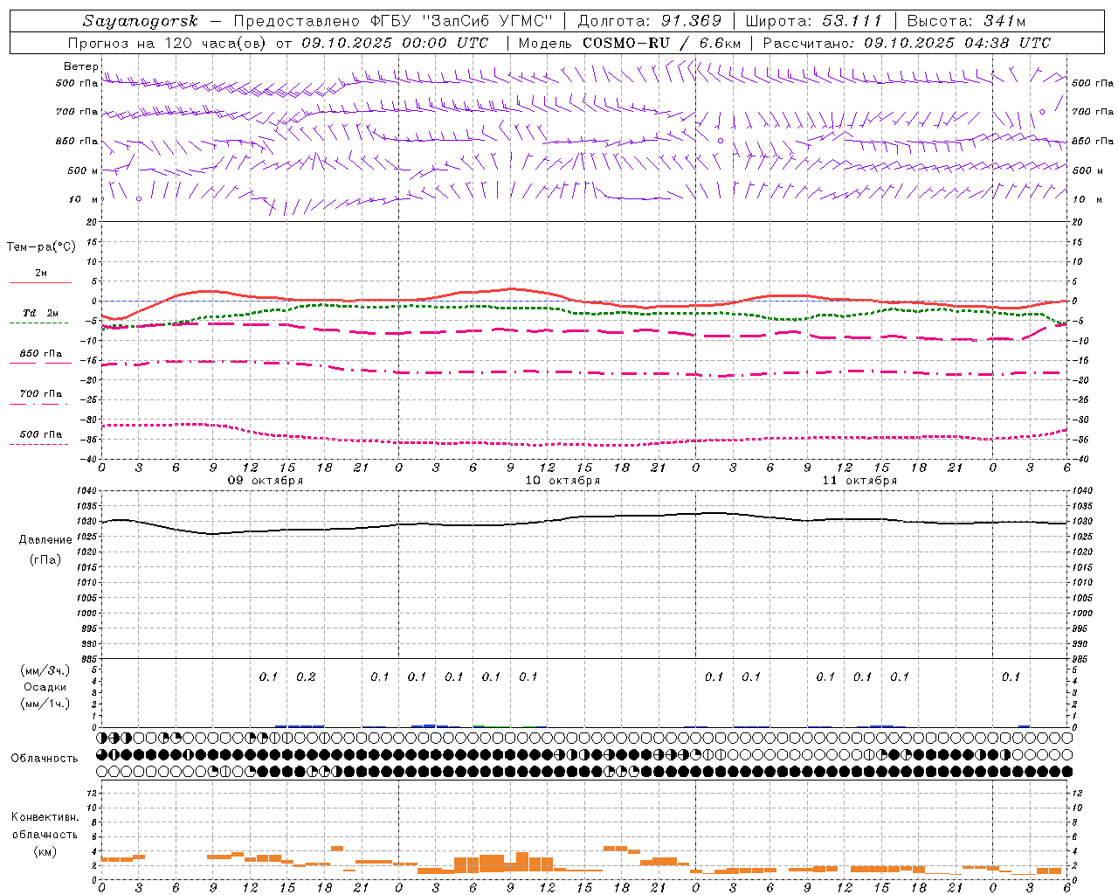Image resolution: width=1118 pixels, height=895 pixels.
Task: Click the 'Высота: 341м' elevation text
Action: 966,21
